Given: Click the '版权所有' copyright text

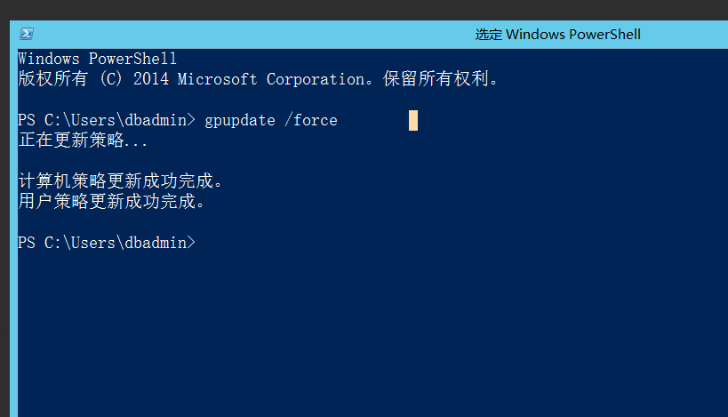Looking at the screenshot, I should point(53,79).
